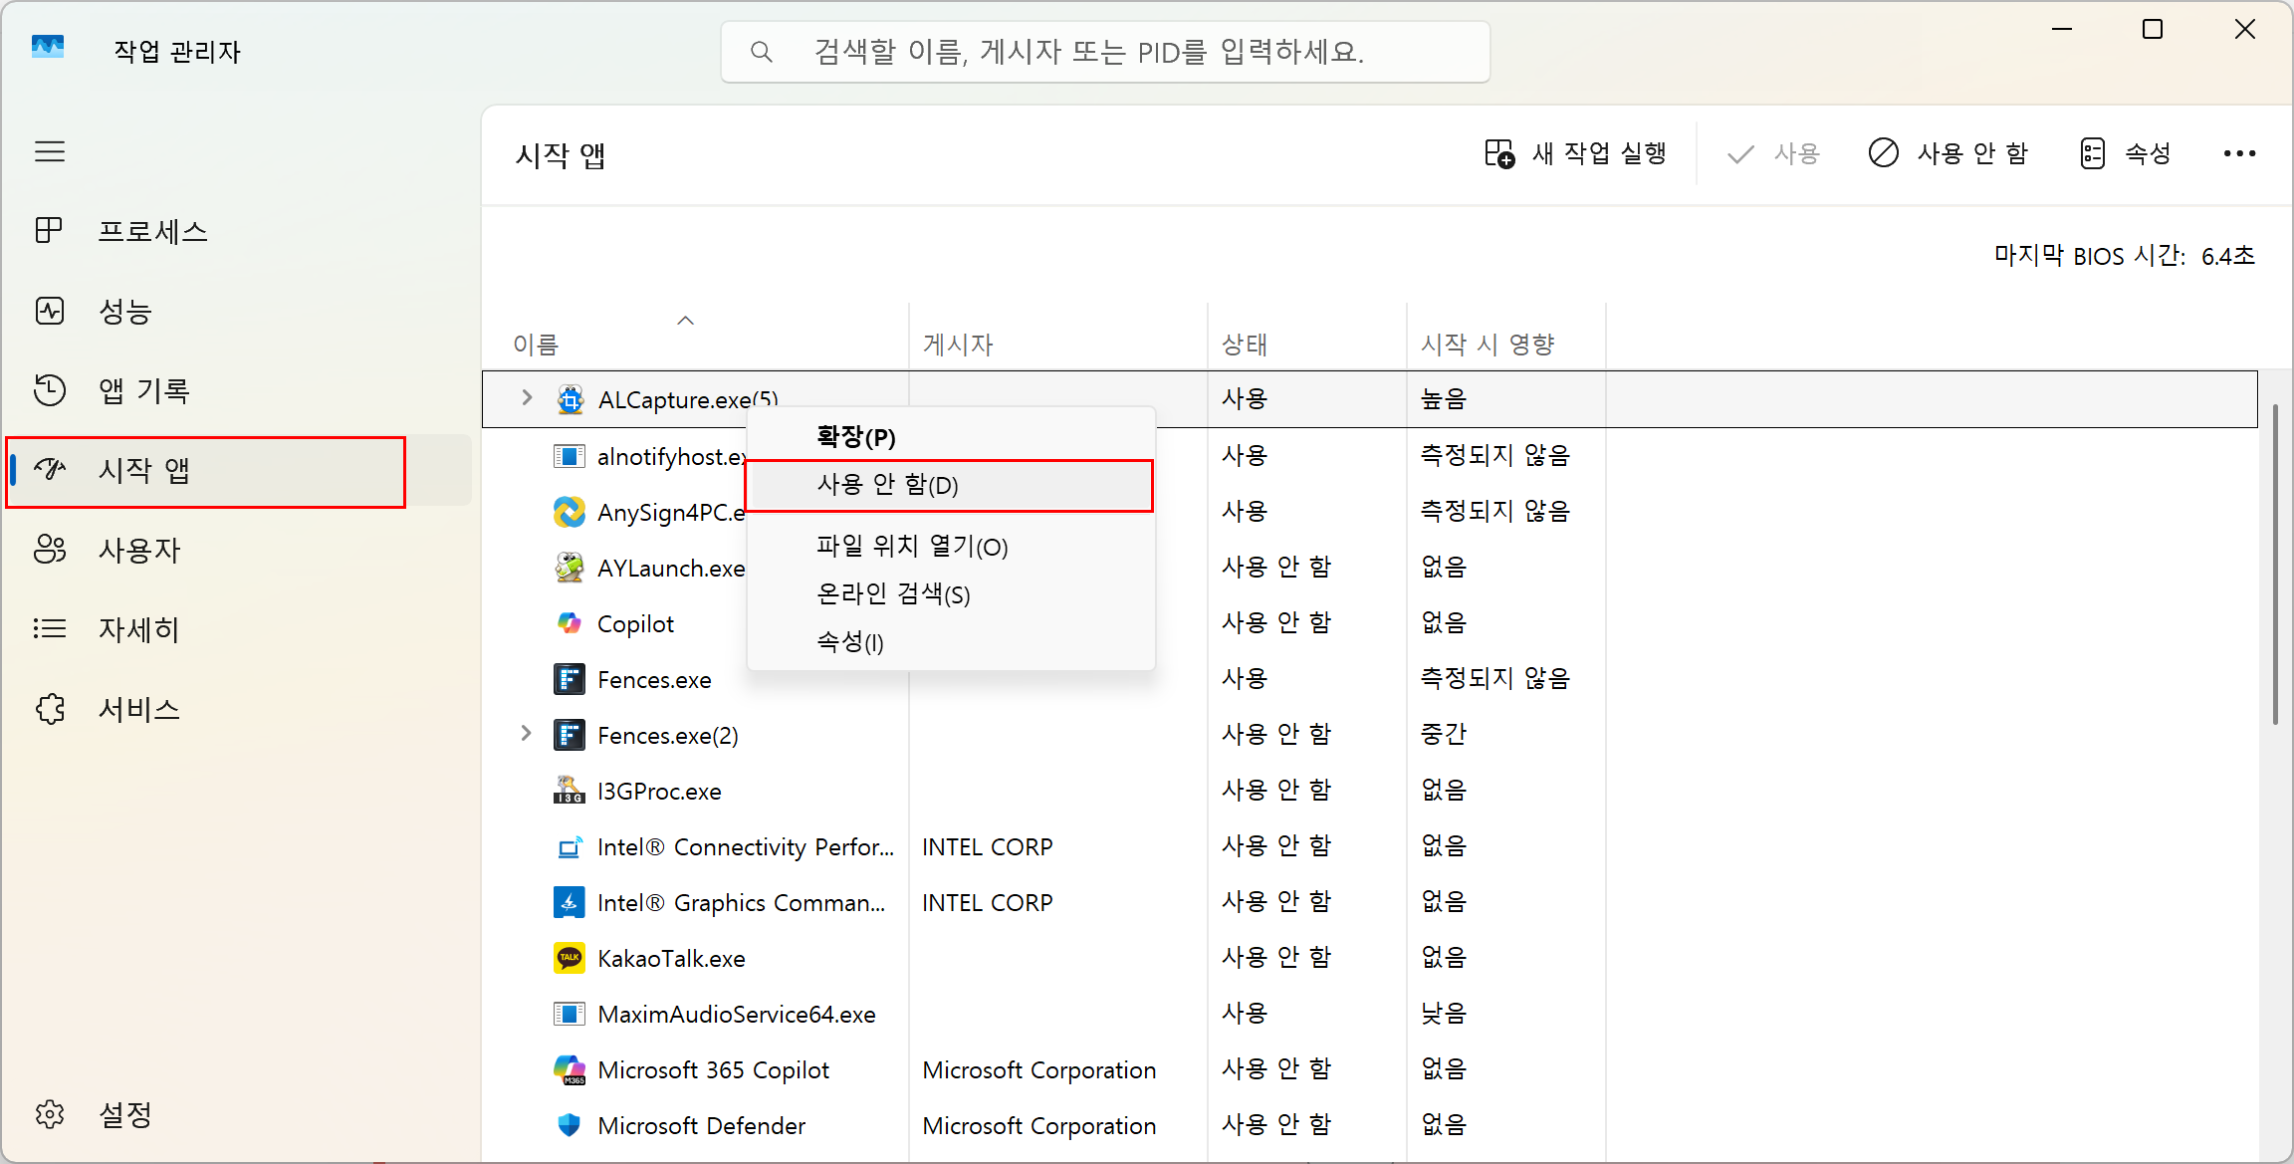This screenshot has height=1164, width=2294.
Task: Expand the Fences.exe(2) group
Action: click(x=527, y=734)
